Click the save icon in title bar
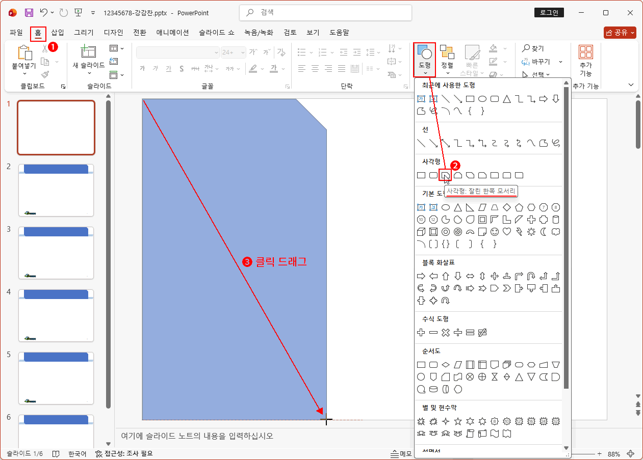Image resolution: width=643 pixels, height=460 pixels. tap(29, 13)
